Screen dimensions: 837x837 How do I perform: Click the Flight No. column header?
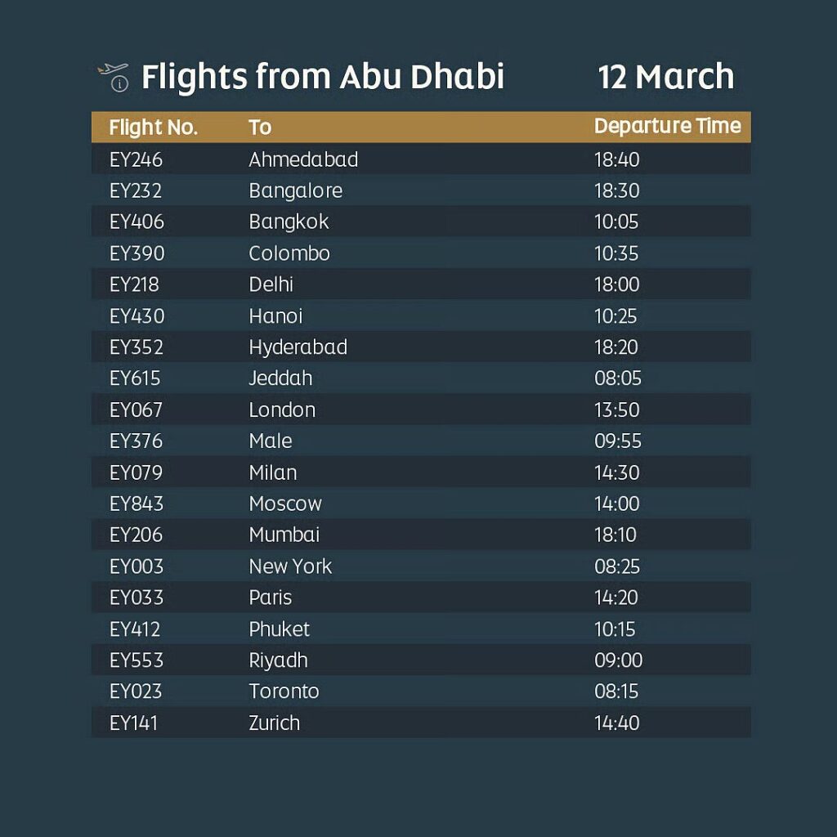click(x=153, y=128)
